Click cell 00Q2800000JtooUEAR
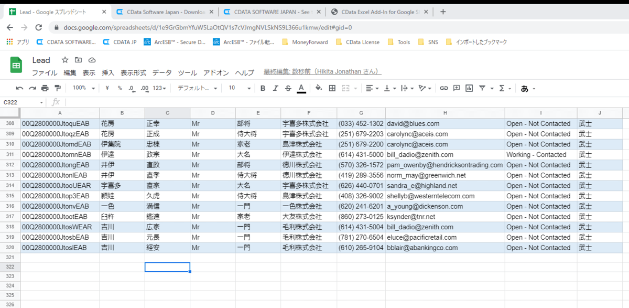This screenshot has width=629, height=308. click(60, 186)
